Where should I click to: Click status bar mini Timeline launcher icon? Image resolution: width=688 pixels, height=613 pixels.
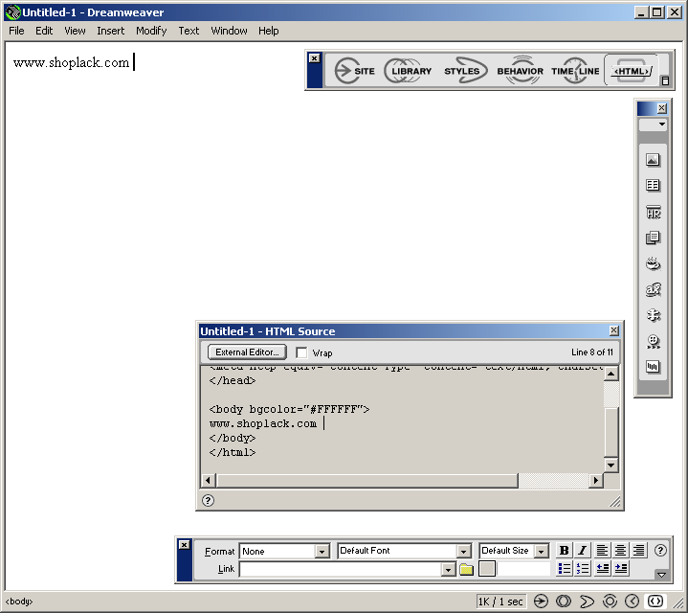tap(633, 601)
